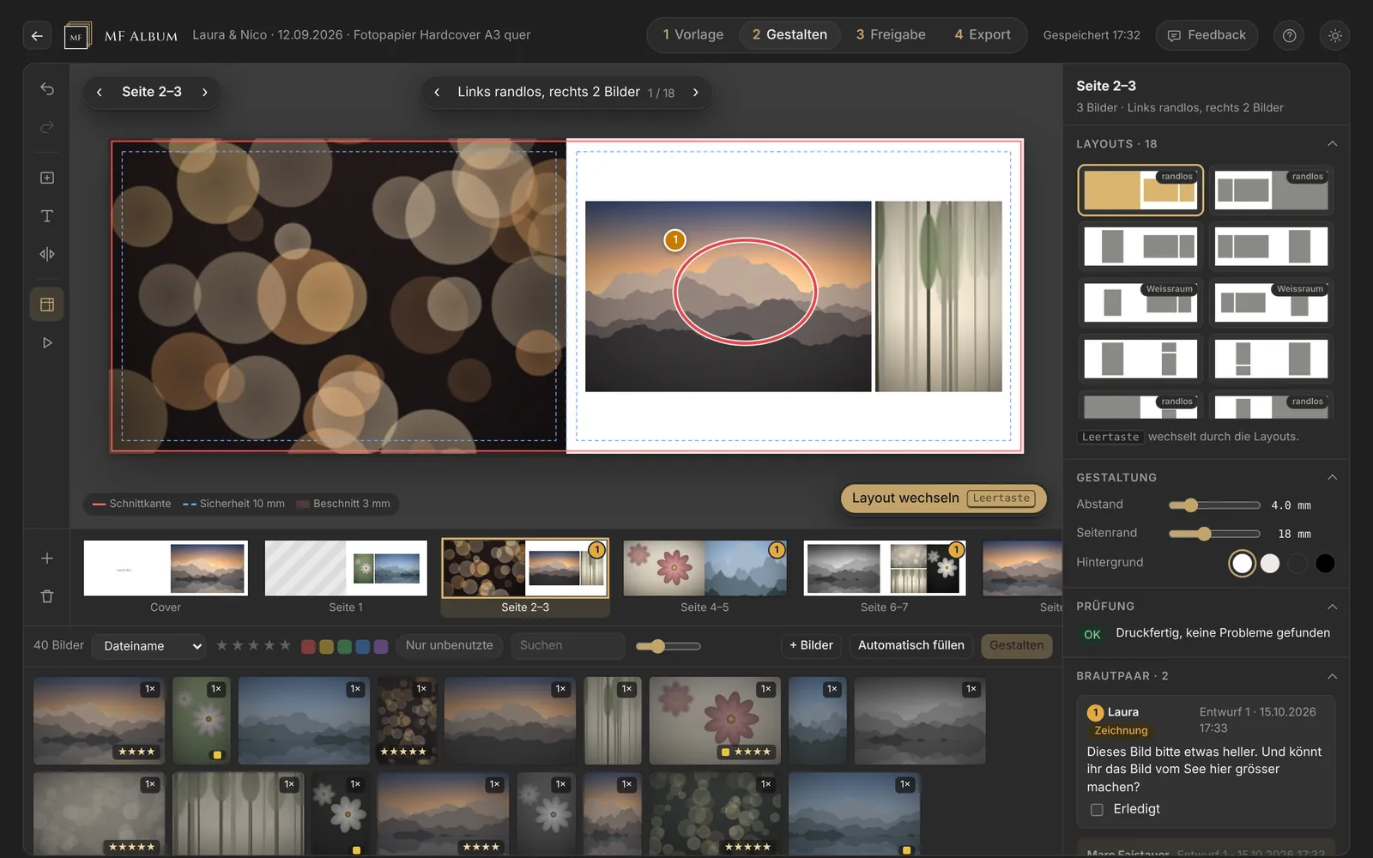Filter by purple color label
Viewport: 1373px width, 858px height.
381,646
